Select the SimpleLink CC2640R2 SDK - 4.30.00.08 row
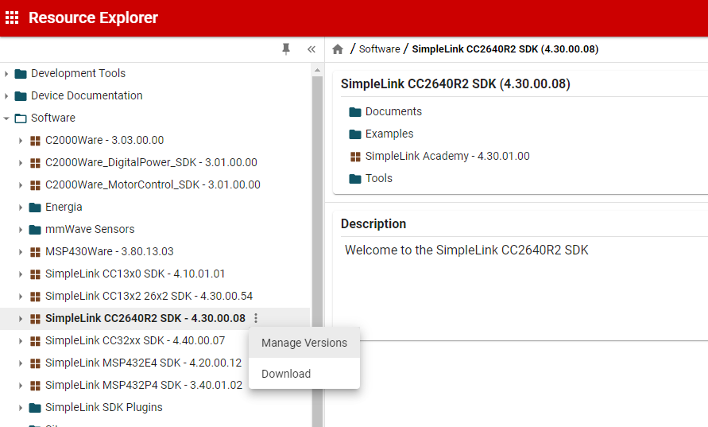Screen dimensions: 708x427 pos(155,319)
